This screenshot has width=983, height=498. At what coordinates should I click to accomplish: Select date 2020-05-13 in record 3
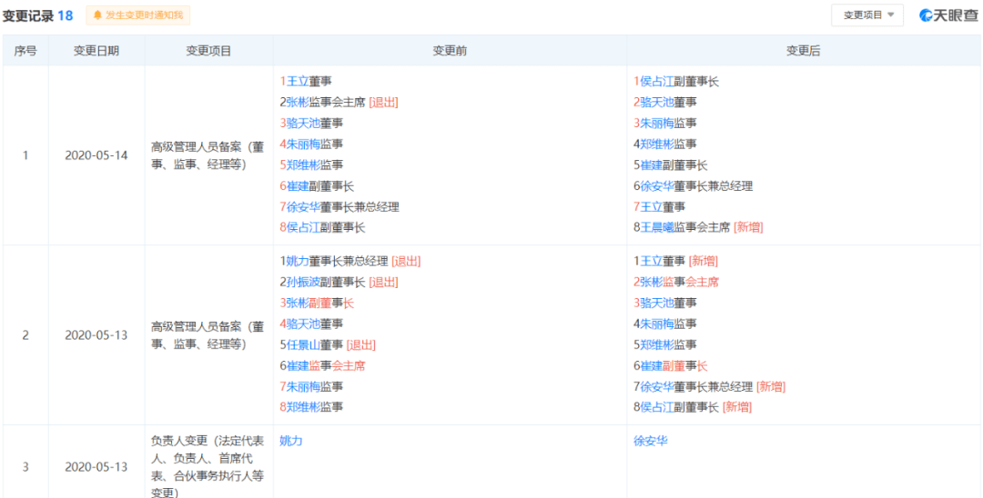(96, 467)
